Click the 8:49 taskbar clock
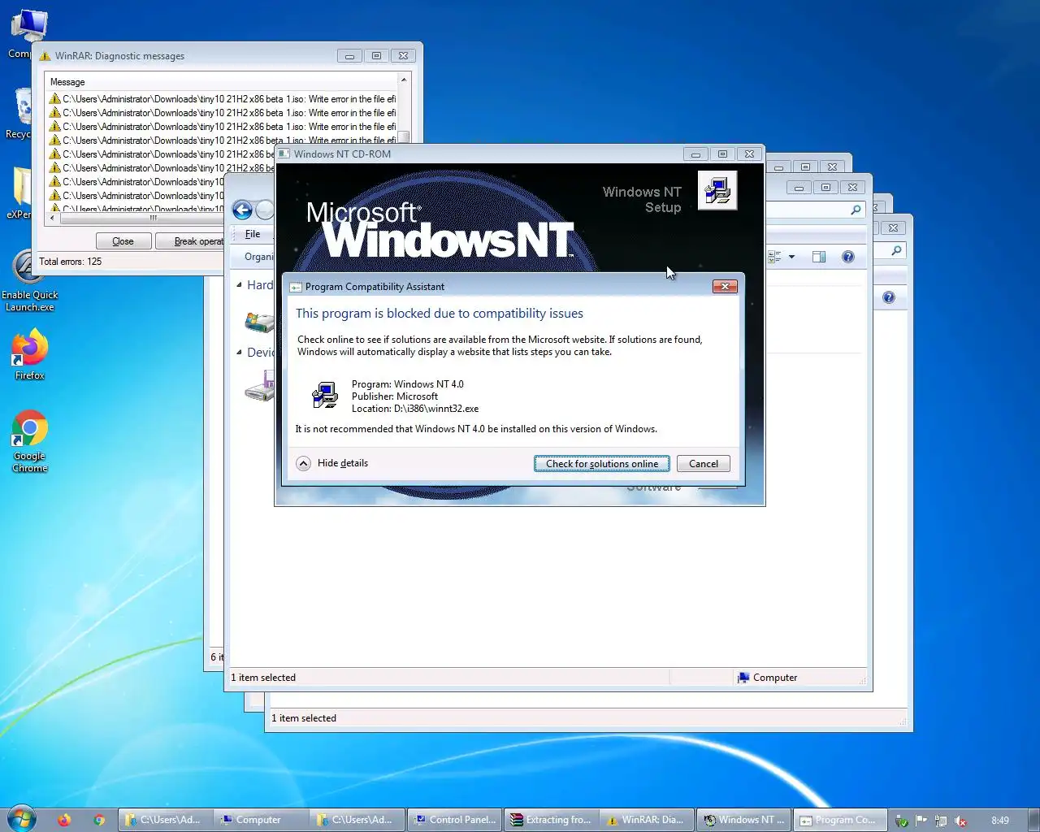Image resolution: width=1040 pixels, height=832 pixels. pyautogui.click(x=1000, y=821)
